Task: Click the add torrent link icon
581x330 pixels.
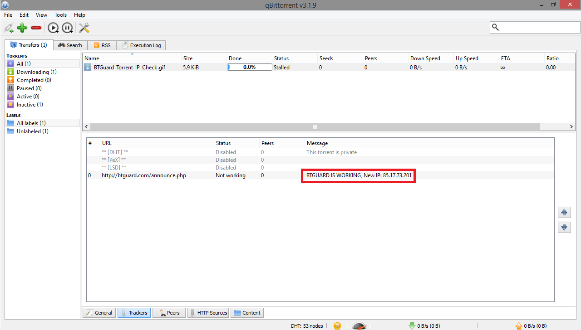Action: coord(9,28)
